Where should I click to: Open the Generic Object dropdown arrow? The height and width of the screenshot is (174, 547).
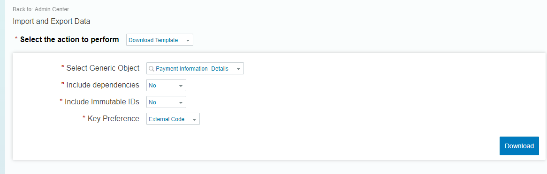[x=239, y=69]
